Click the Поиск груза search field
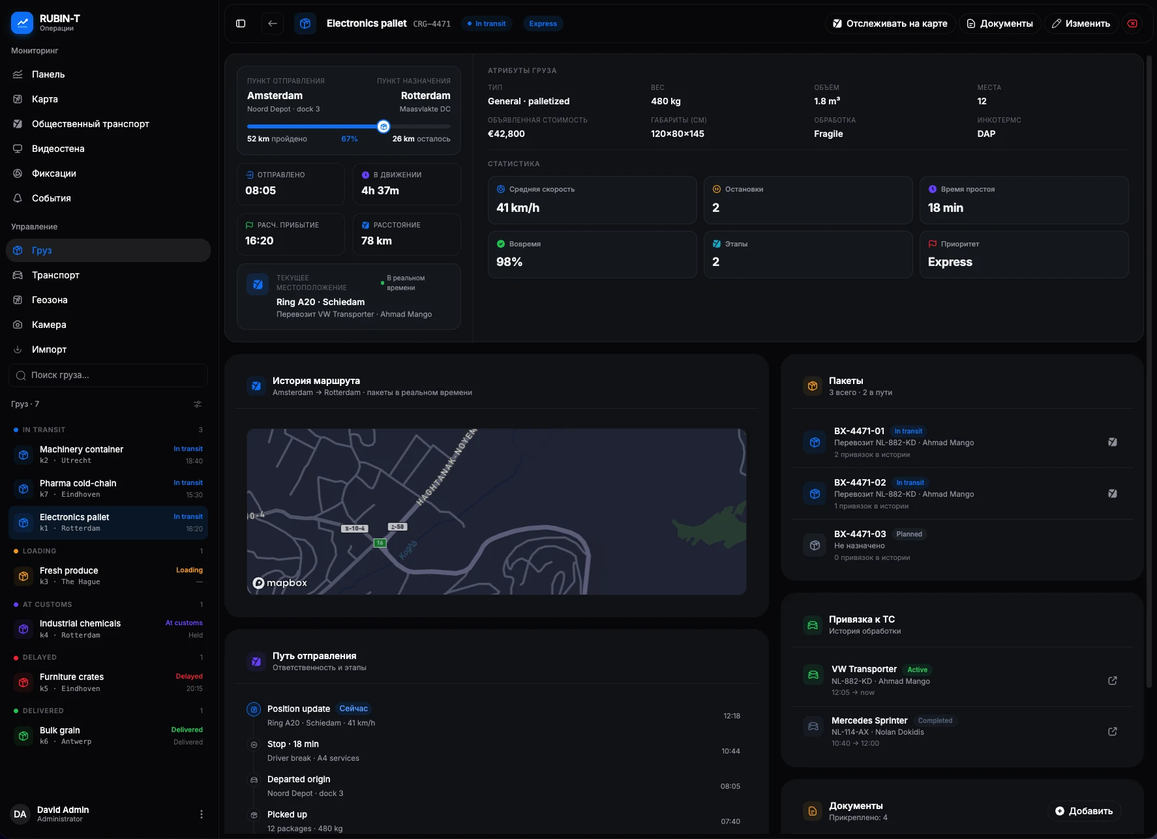 [x=108, y=375]
